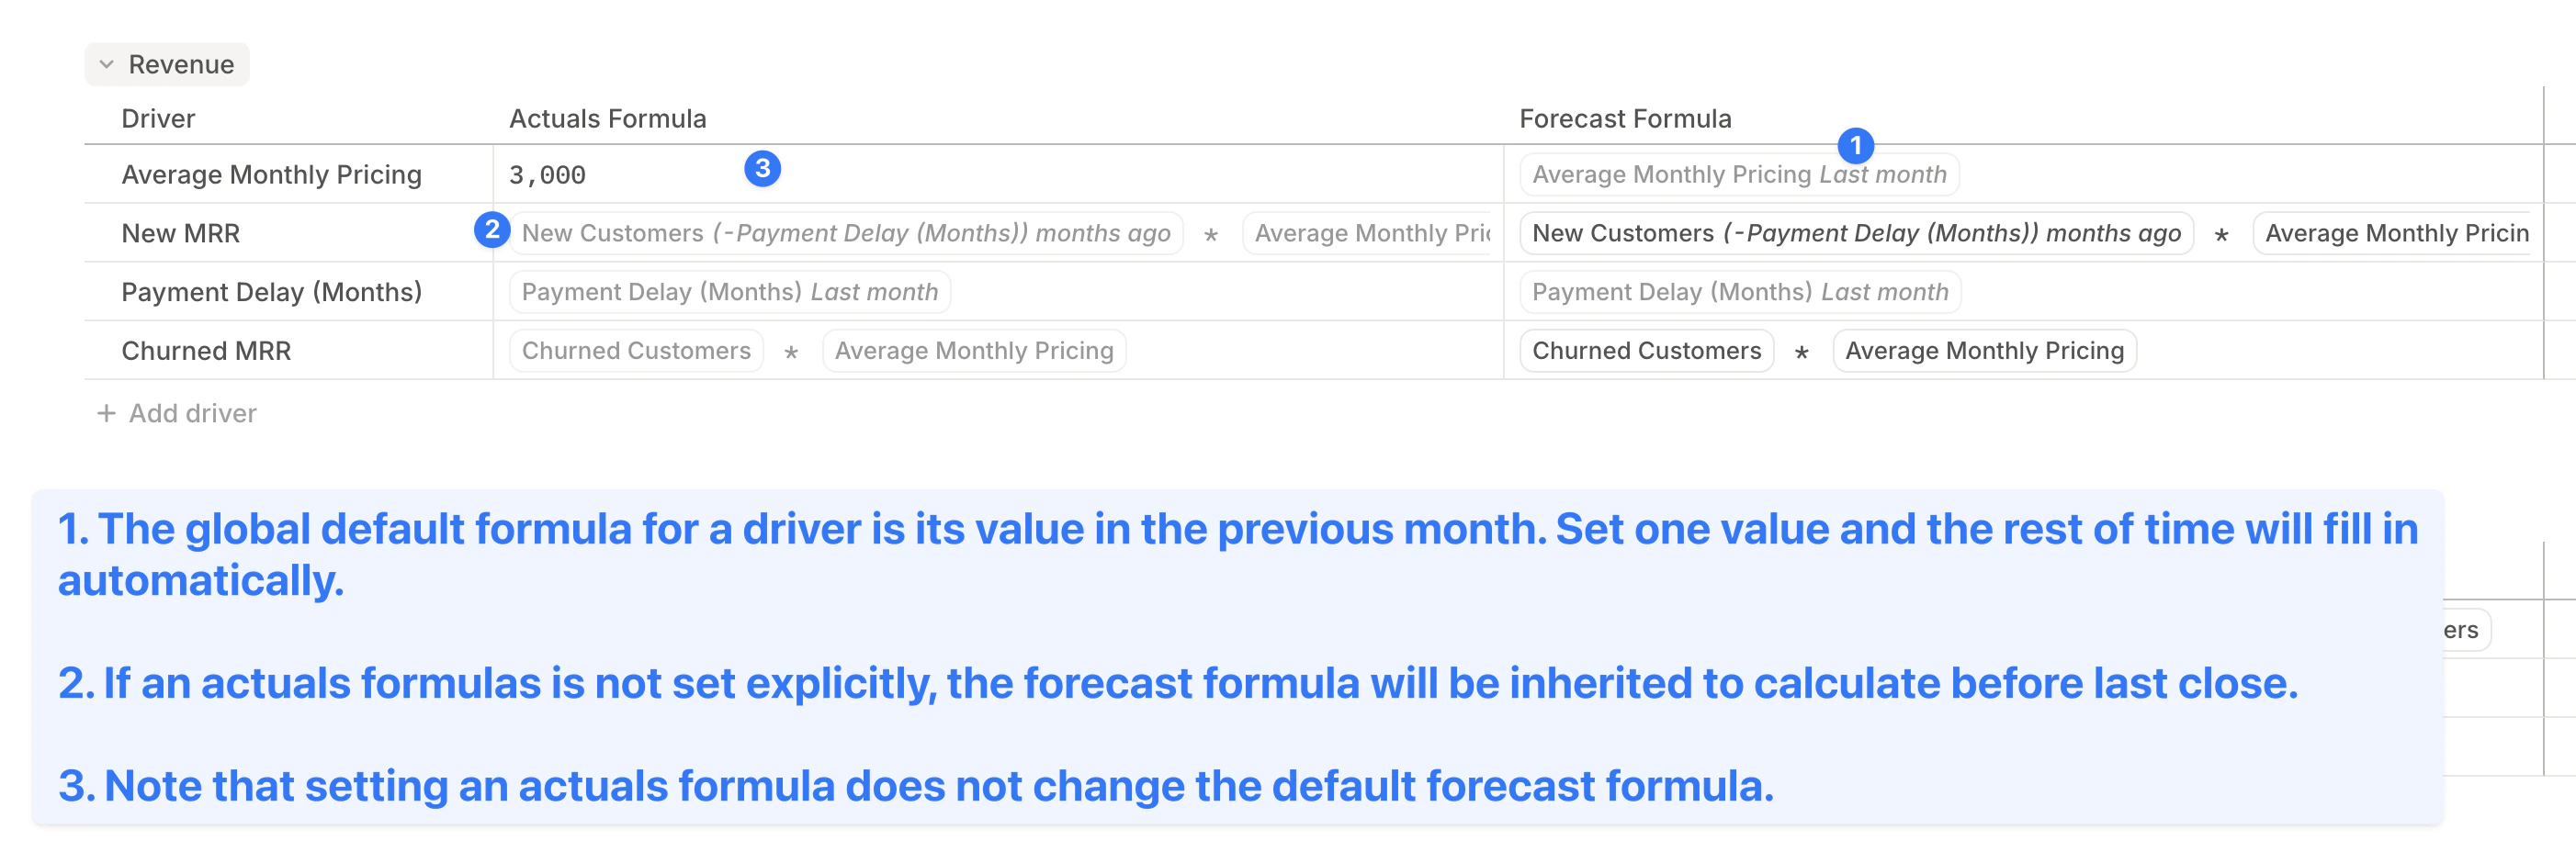Click the chevron icon beside Revenue
The width and height of the screenshot is (2576, 863).
pyautogui.click(x=107, y=63)
